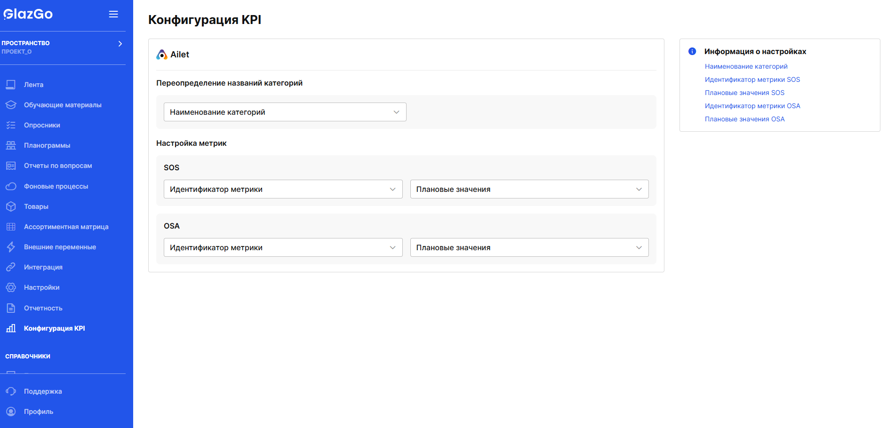Click the Ailet logo icon
The width and height of the screenshot is (895, 428).
click(162, 55)
